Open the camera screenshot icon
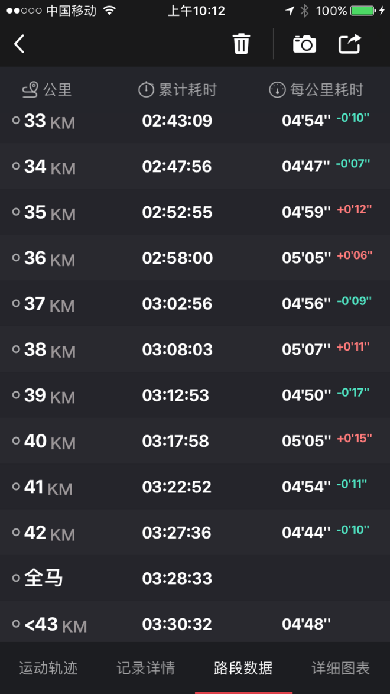Screen dimensions: 390x694 (304, 44)
